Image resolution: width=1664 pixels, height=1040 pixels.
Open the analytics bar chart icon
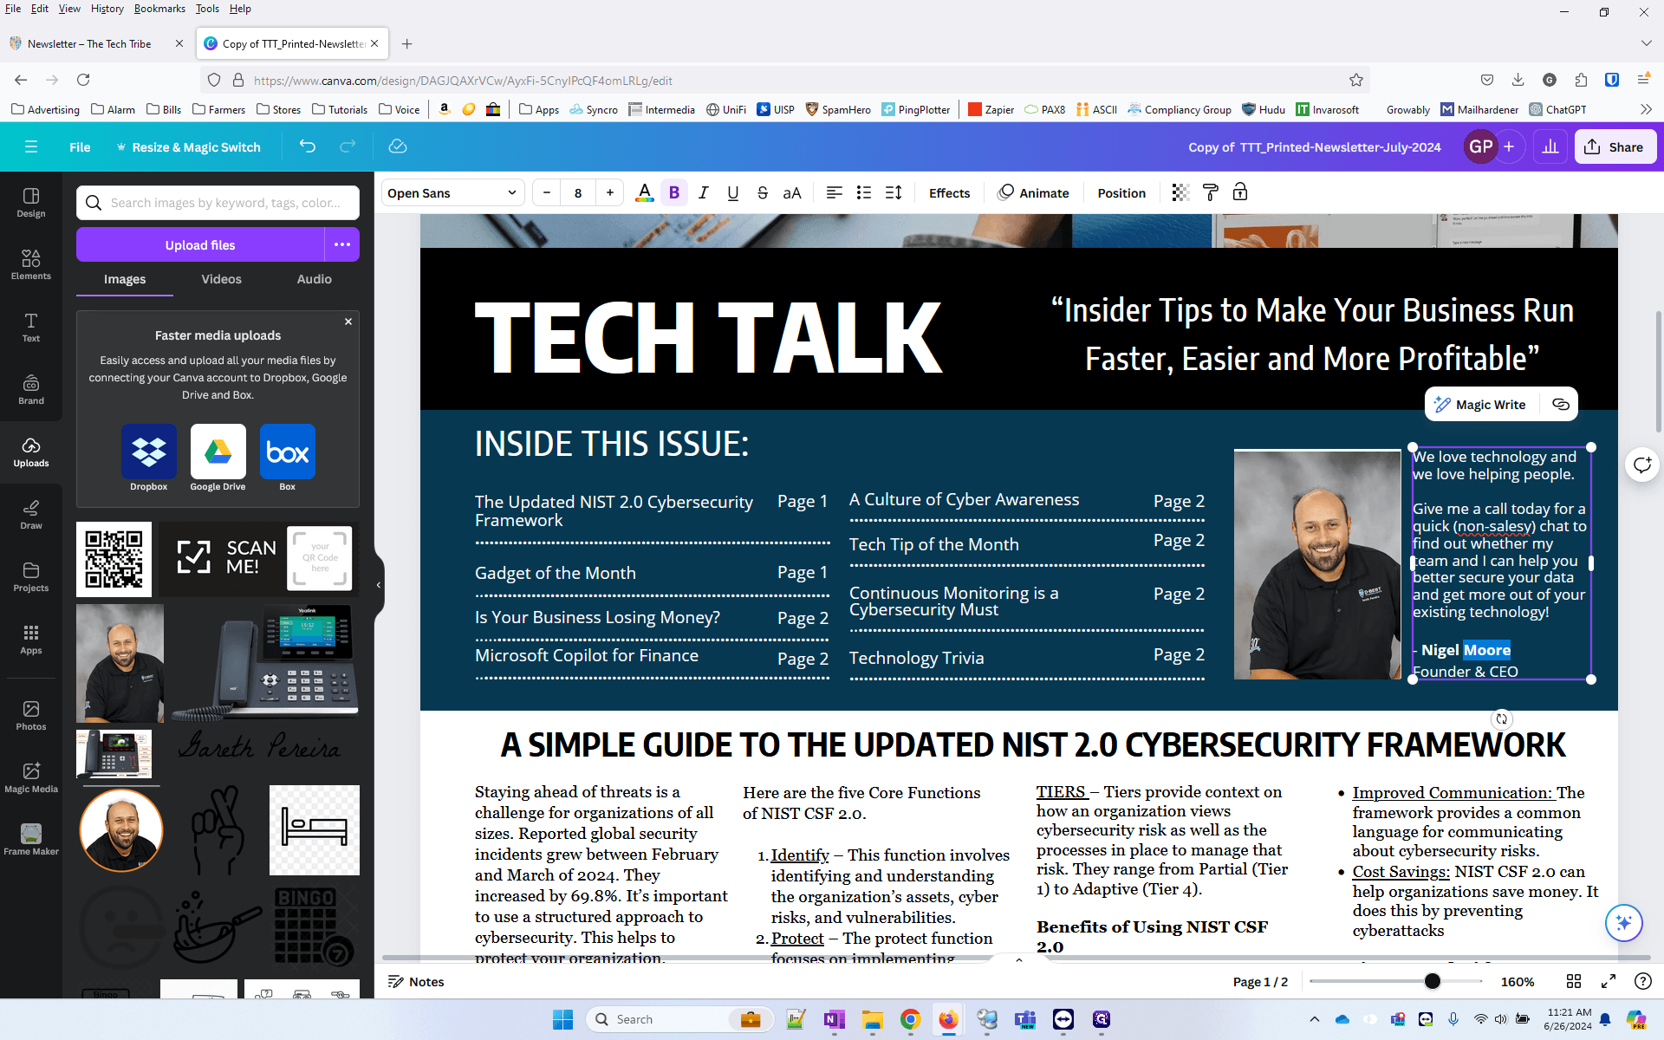[1550, 146]
